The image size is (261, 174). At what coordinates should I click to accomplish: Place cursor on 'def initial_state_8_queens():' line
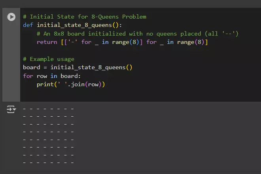72,25
